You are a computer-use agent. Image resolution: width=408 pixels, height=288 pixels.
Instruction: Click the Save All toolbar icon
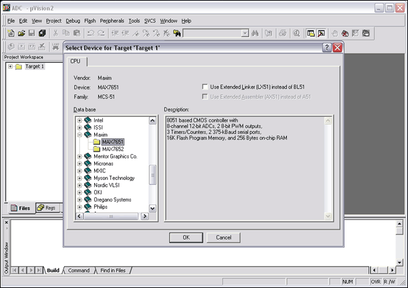tap(42, 33)
